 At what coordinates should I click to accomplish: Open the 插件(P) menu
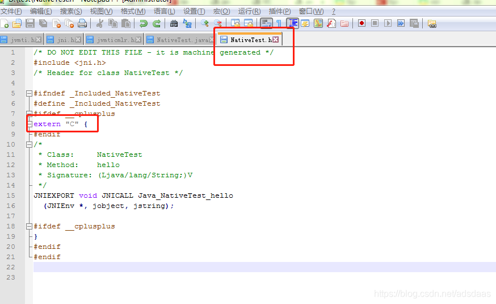pyautogui.click(x=280, y=11)
